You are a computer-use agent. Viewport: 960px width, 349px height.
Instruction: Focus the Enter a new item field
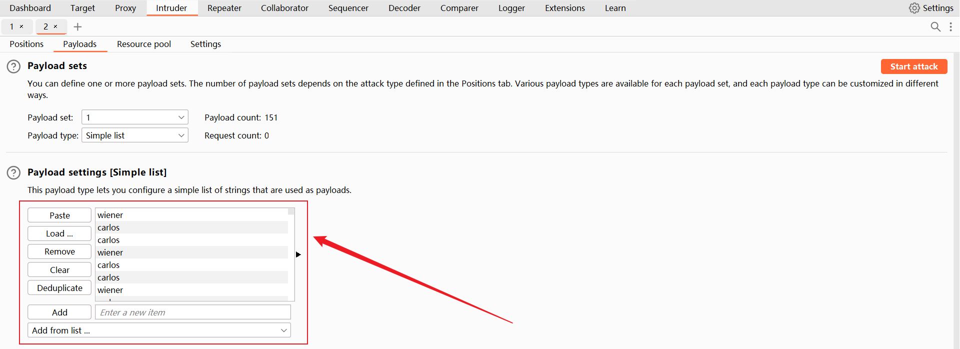coord(193,312)
